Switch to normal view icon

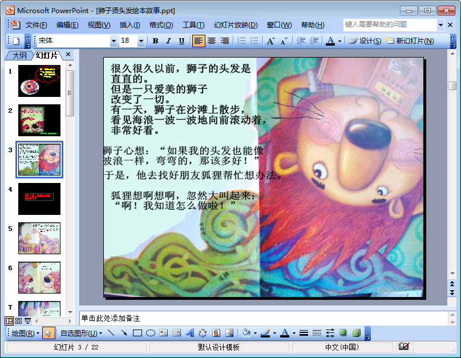[x=9, y=321]
